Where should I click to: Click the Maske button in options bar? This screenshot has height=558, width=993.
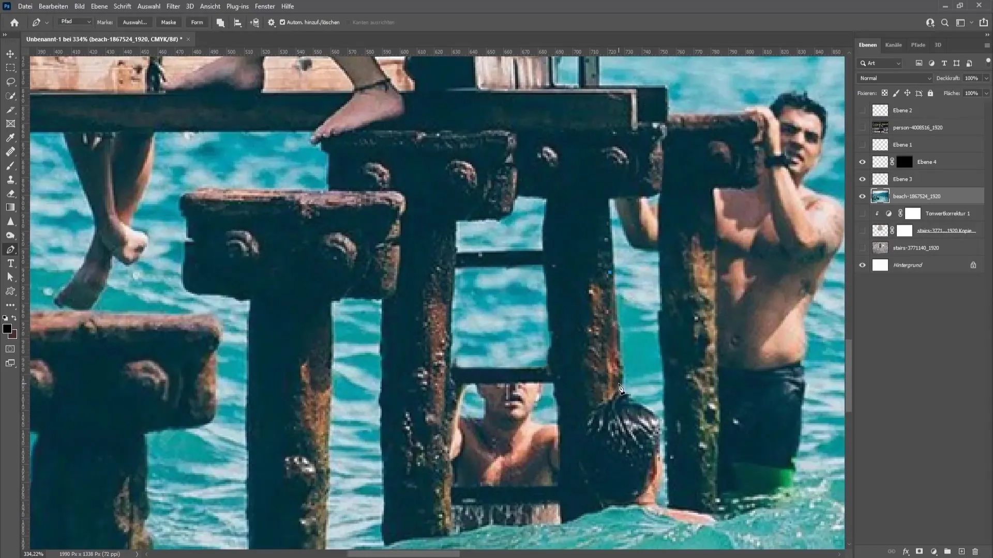169,23
